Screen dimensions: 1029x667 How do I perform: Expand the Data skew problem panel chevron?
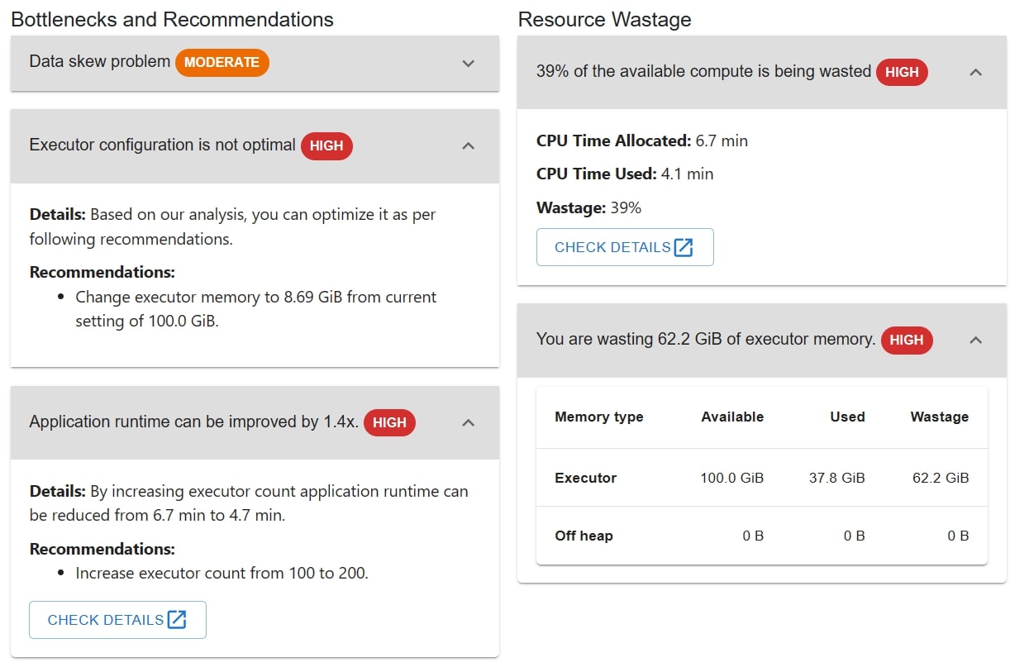(468, 64)
